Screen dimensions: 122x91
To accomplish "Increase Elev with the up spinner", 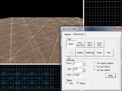I will tap(84, 69).
